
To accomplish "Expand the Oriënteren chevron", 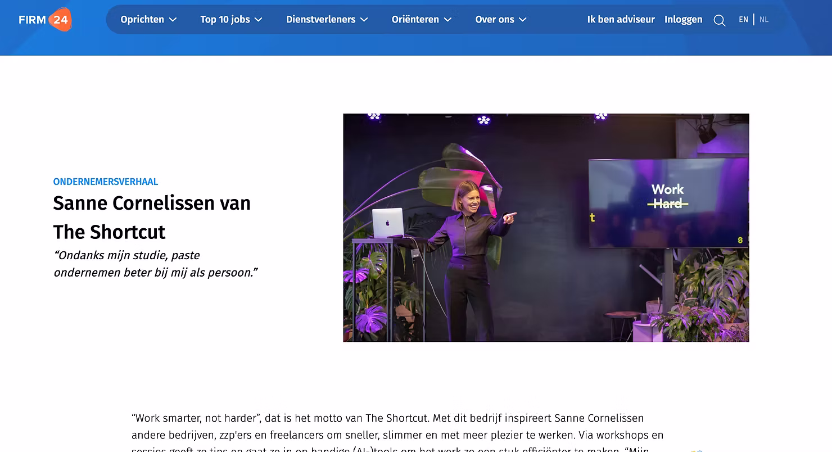I will click(x=448, y=20).
